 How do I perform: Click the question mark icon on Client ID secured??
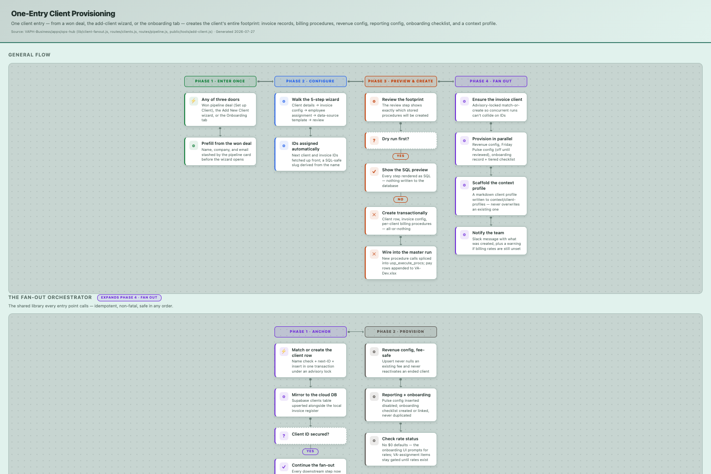[x=284, y=436]
